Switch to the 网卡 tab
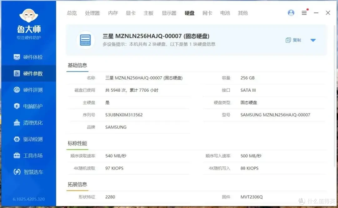 207,13
